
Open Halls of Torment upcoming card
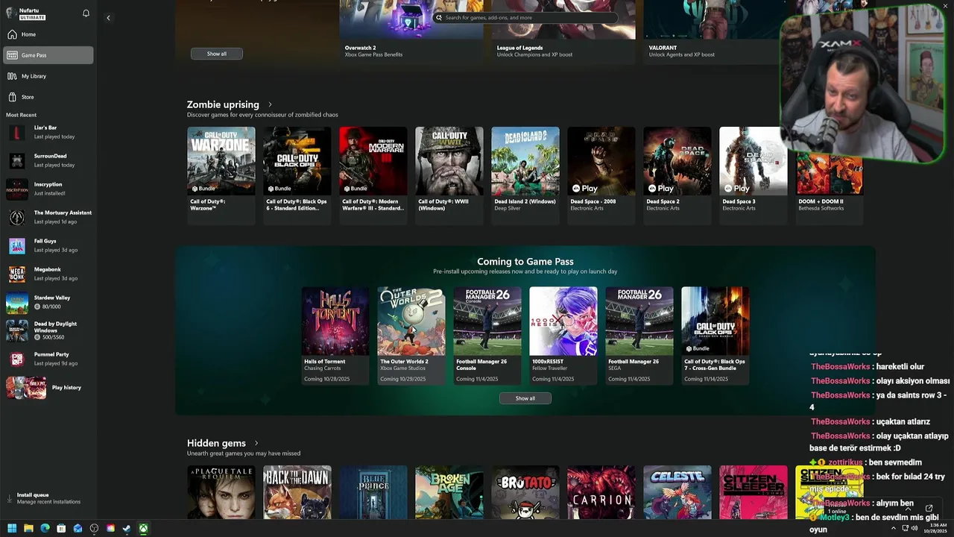335,336
